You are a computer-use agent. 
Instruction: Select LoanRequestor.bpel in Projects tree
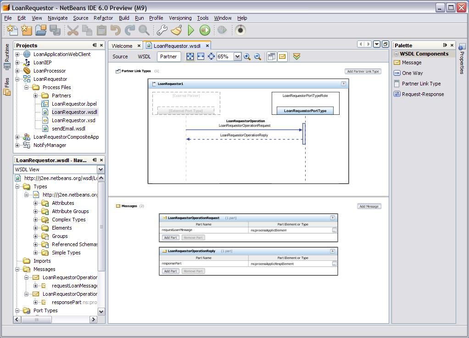pos(74,104)
